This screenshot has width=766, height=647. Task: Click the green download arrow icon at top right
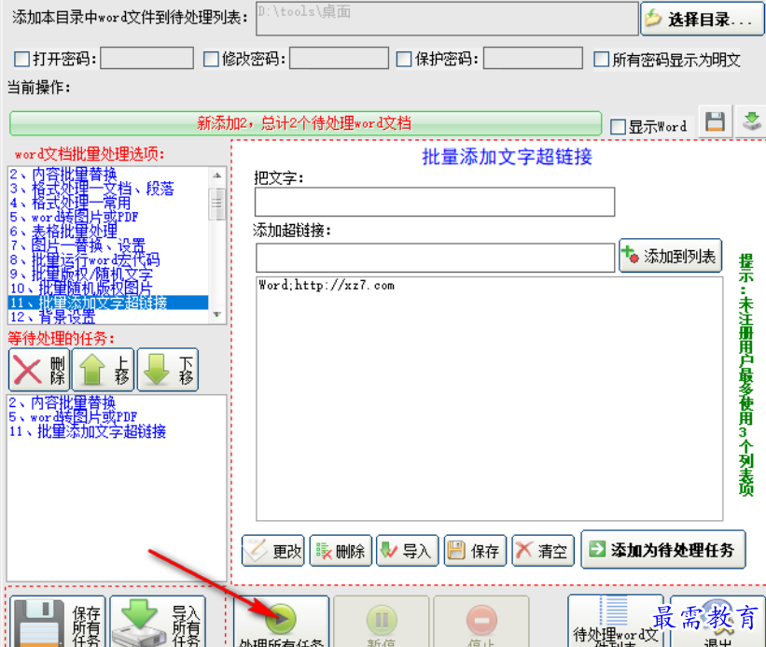click(x=751, y=121)
